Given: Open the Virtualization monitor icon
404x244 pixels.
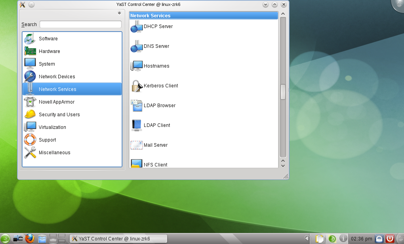Looking at the screenshot, I should click(30, 127).
